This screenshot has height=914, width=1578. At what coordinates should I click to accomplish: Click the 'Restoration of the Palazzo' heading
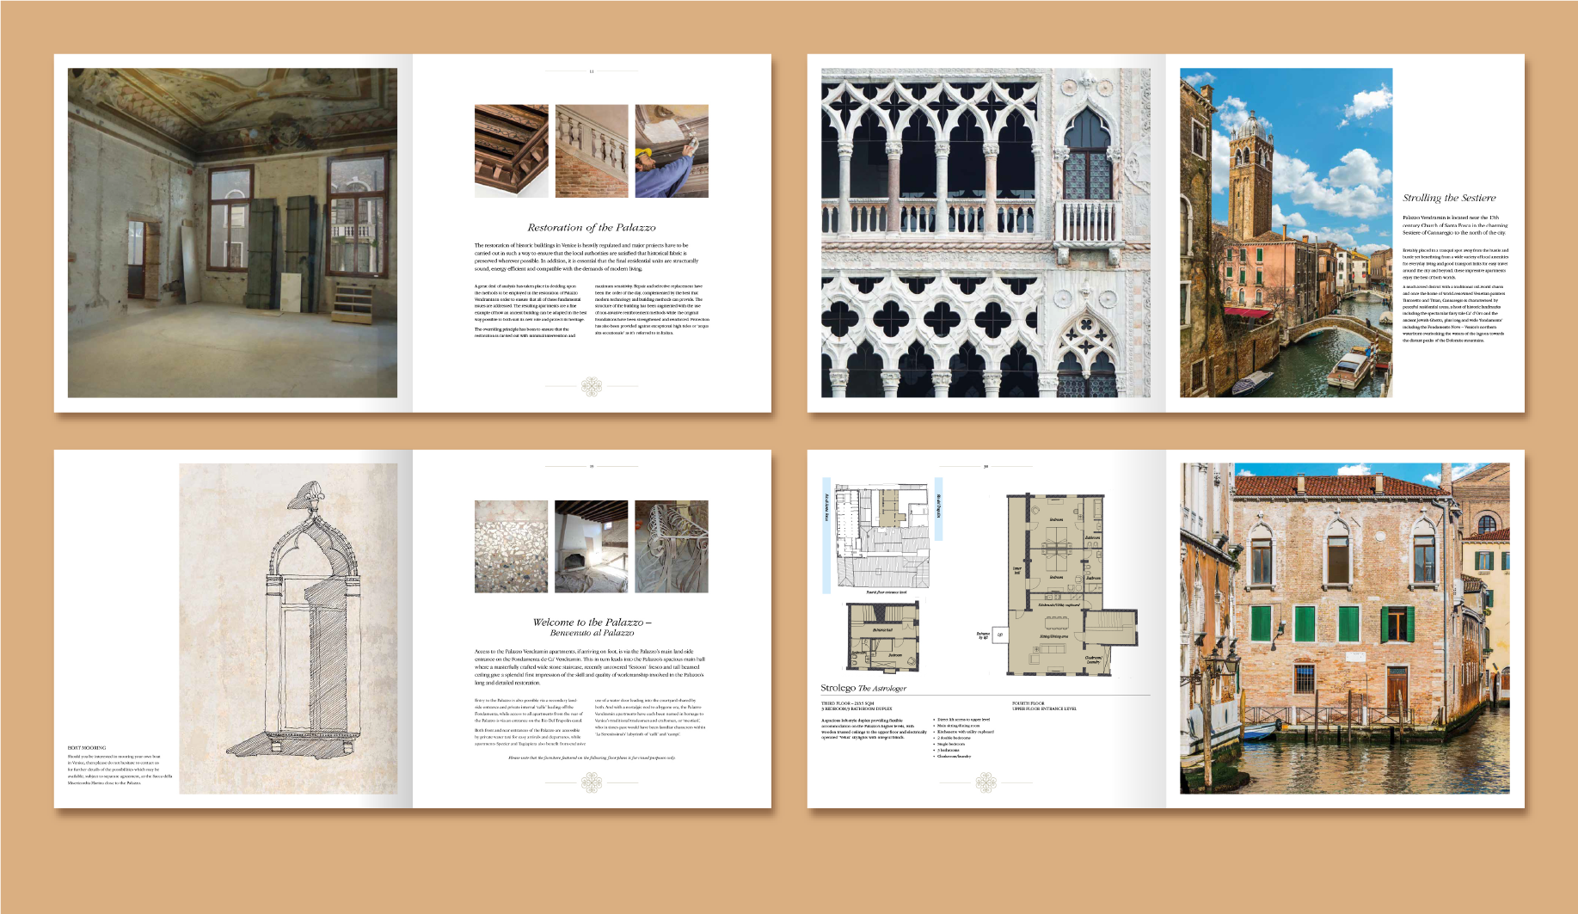(592, 228)
